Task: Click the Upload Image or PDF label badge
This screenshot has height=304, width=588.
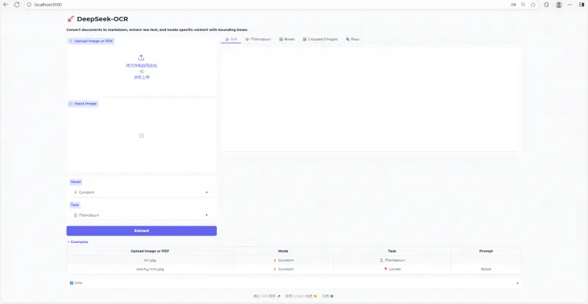Action: pyautogui.click(x=91, y=41)
